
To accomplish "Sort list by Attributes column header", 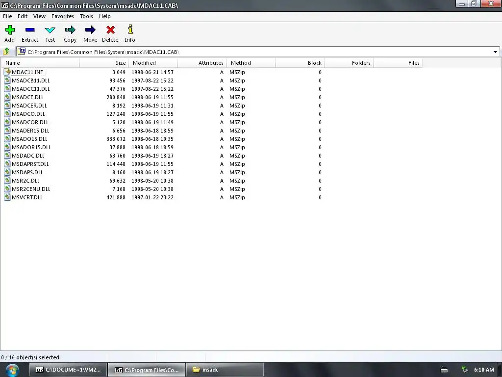I will click(202, 63).
